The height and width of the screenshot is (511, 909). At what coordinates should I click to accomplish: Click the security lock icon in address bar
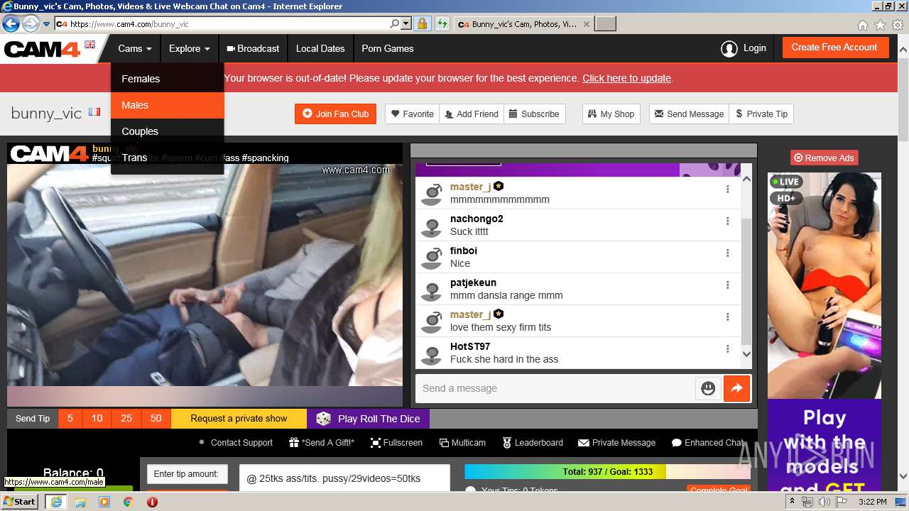pos(422,24)
